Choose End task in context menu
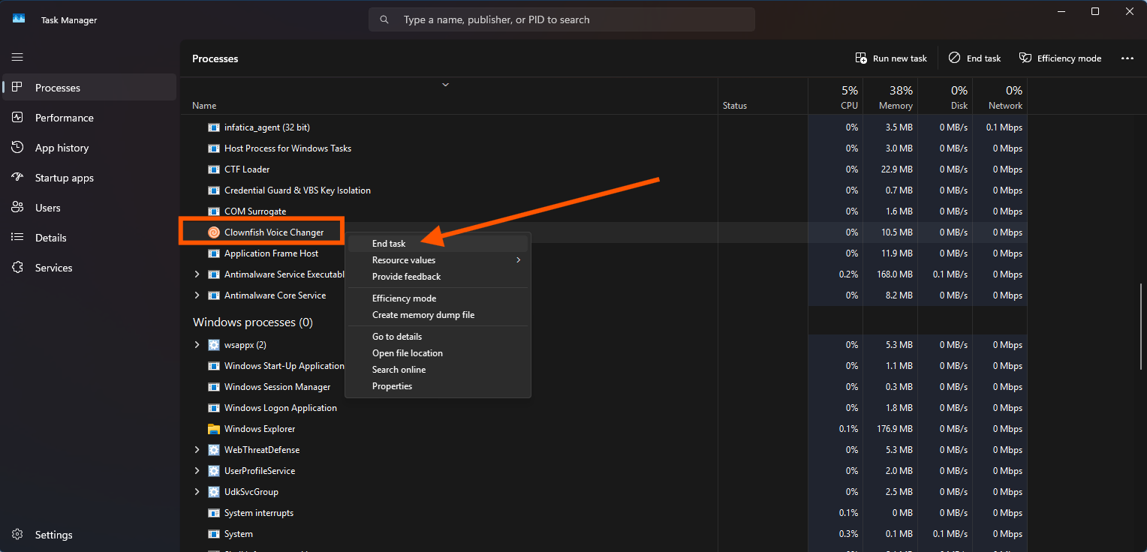The height and width of the screenshot is (552, 1147). 389,244
